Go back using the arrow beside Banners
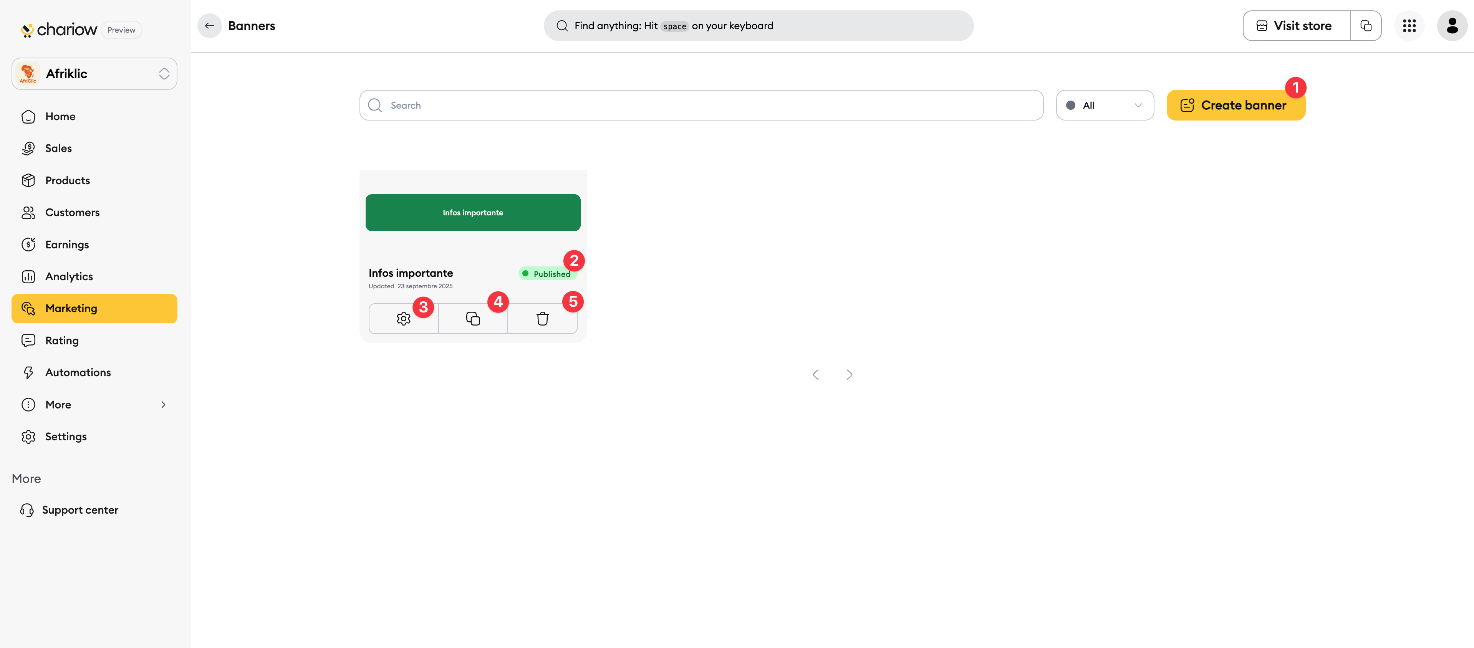Image resolution: width=1474 pixels, height=648 pixels. [209, 26]
